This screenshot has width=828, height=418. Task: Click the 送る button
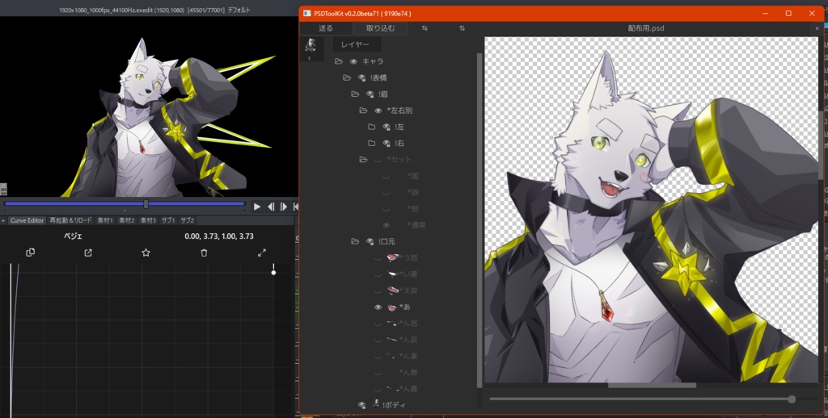pyautogui.click(x=326, y=28)
